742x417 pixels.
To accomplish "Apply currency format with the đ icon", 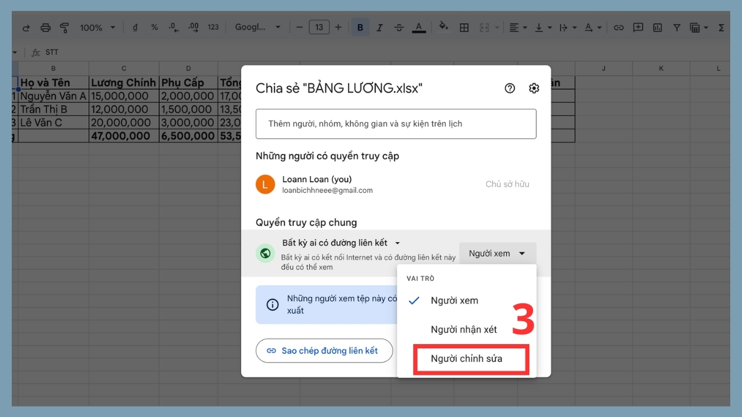I will (x=135, y=27).
